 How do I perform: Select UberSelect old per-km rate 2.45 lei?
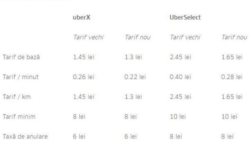click(x=180, y=97)
